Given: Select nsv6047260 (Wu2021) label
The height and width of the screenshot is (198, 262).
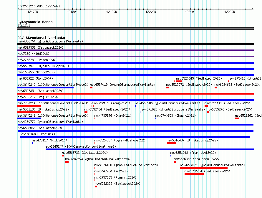Looking at the screenshot, I should [x=111, y=171].
